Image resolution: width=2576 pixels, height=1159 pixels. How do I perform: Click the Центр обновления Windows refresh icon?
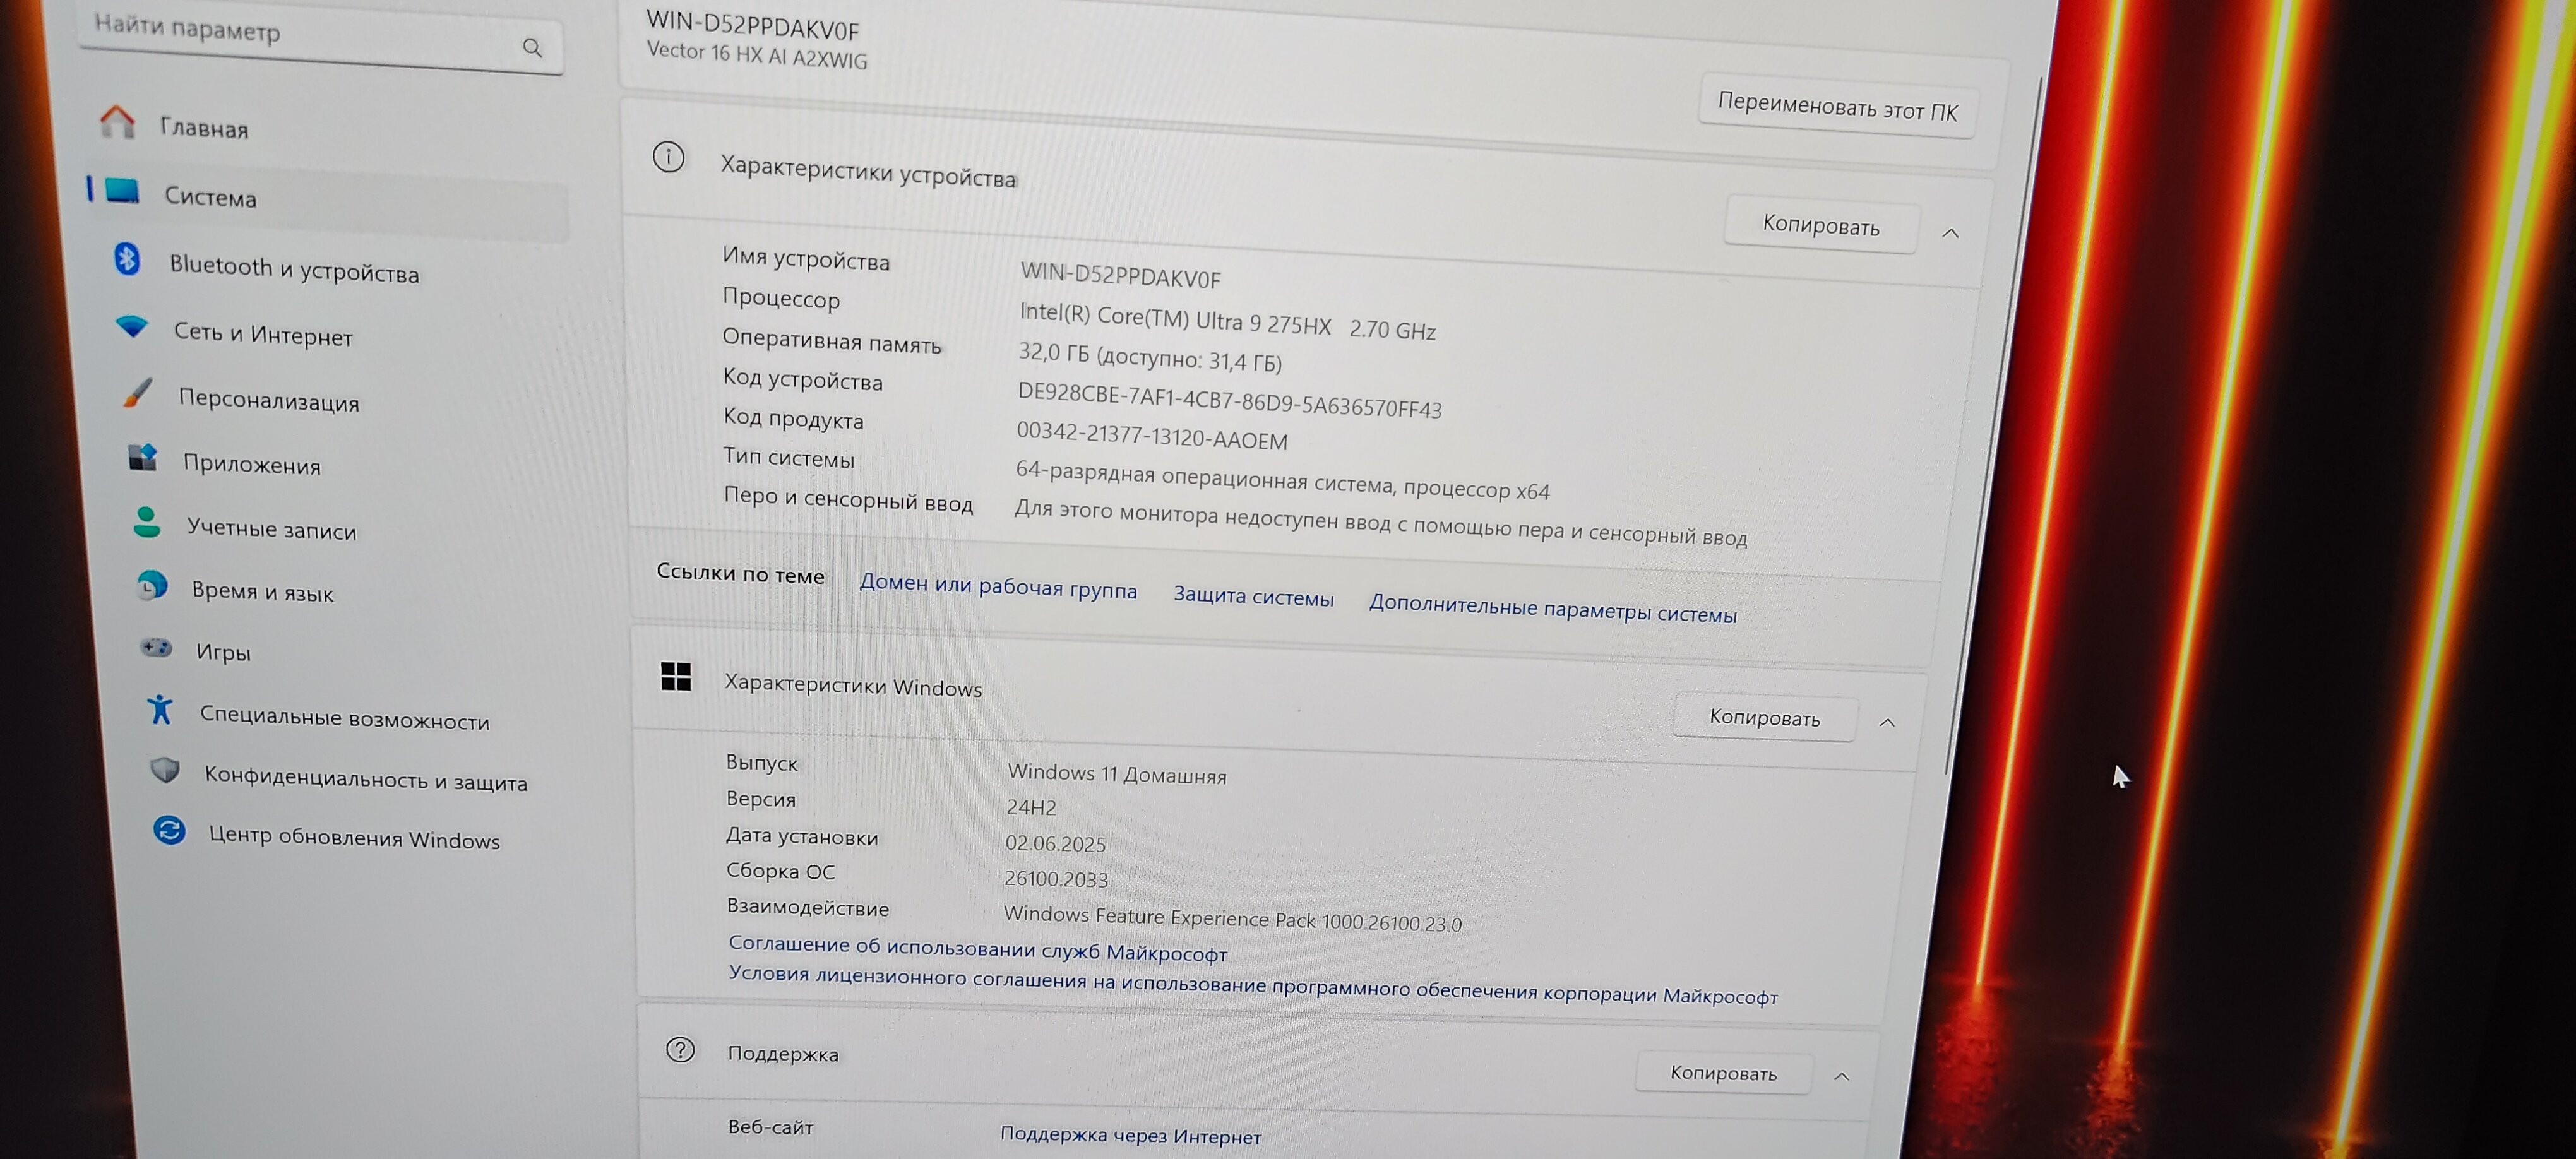[169, 830]
